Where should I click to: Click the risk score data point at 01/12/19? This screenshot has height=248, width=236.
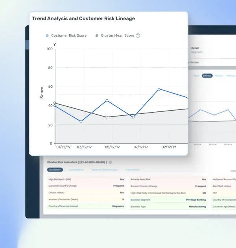click(55, 105)
